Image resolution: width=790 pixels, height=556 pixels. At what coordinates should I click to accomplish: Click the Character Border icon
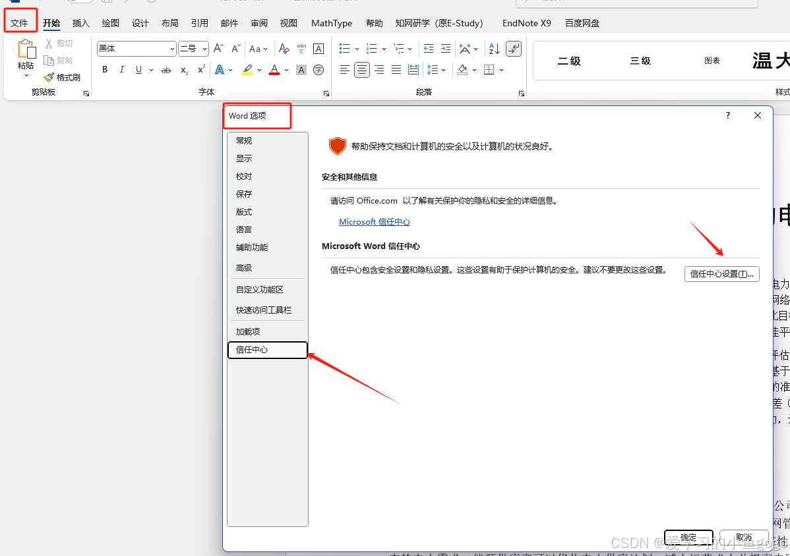click(x=319, y=48)
